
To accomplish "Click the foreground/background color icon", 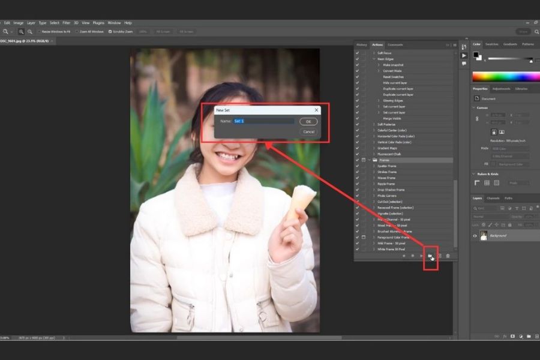I will coord(477,56).
